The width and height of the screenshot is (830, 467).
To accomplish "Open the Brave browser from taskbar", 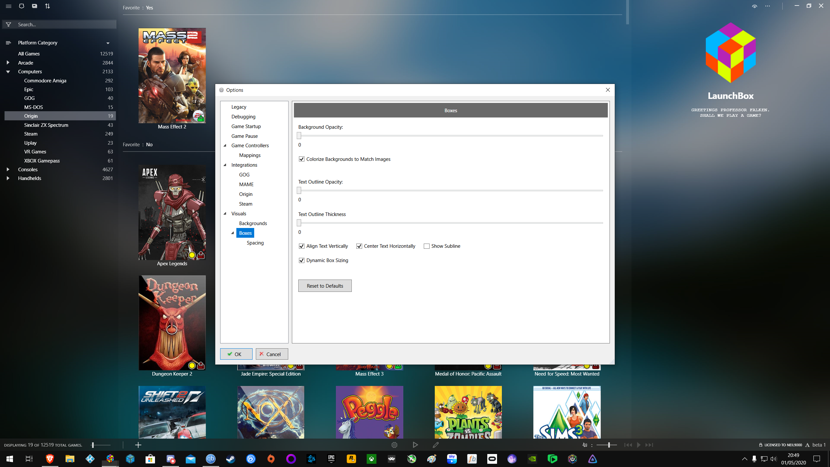I will [50, 459].
